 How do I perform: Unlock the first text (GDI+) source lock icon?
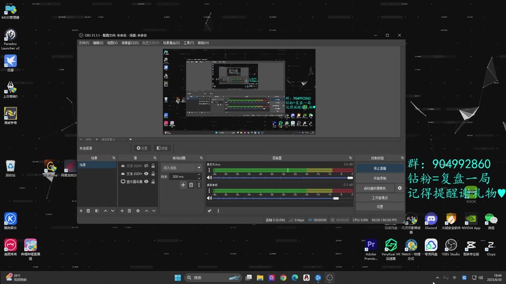tap(153, 165)
